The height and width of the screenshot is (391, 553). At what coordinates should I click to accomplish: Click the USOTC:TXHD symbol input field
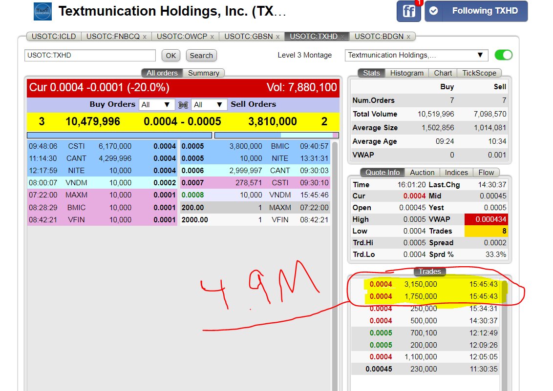coord(90,55)
